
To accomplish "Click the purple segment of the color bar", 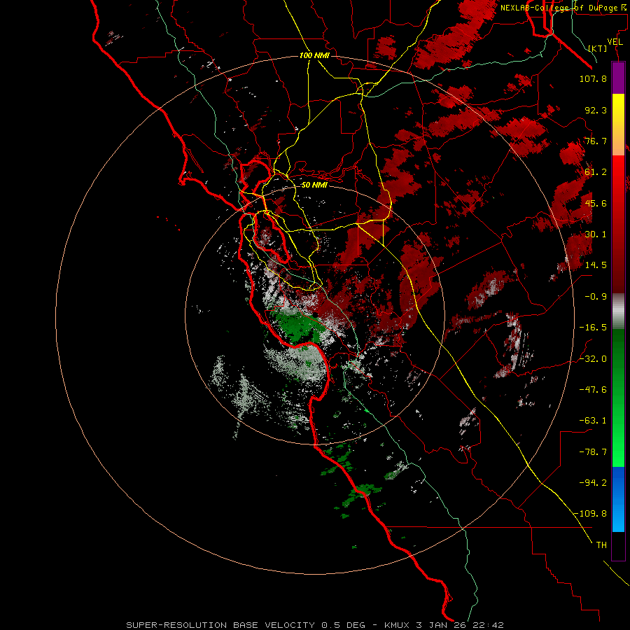I will click(618, 78).
